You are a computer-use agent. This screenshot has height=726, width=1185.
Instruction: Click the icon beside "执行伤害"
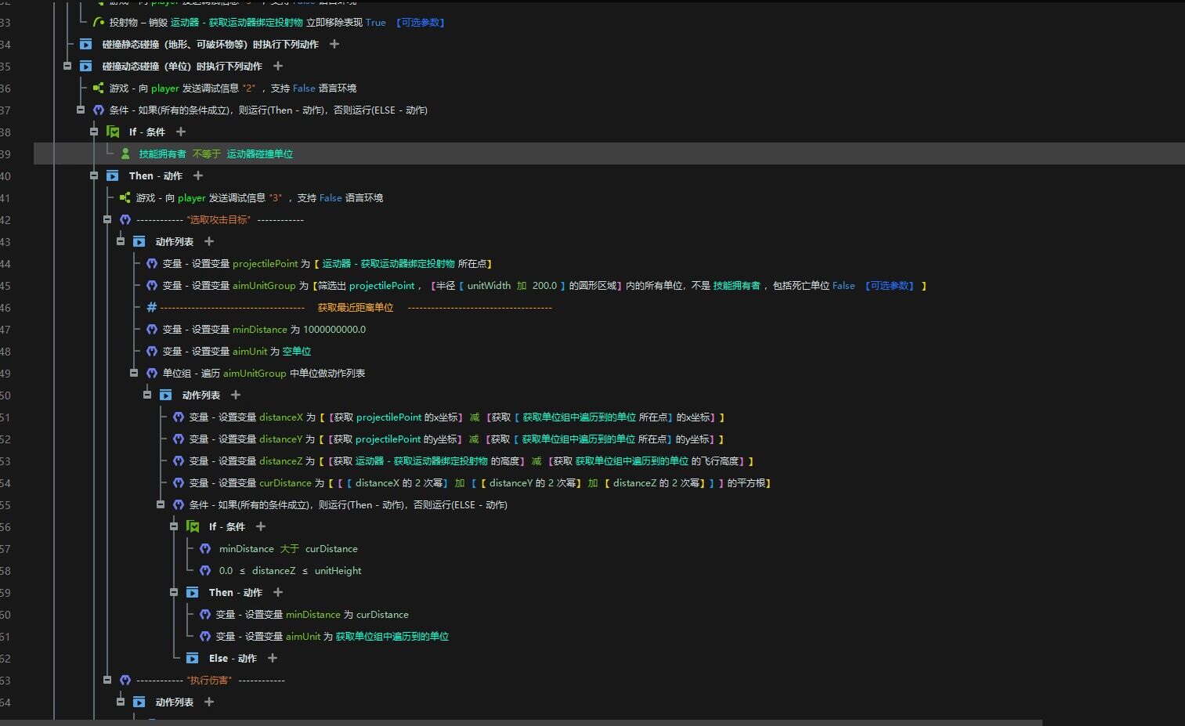[x=125, y=680]
